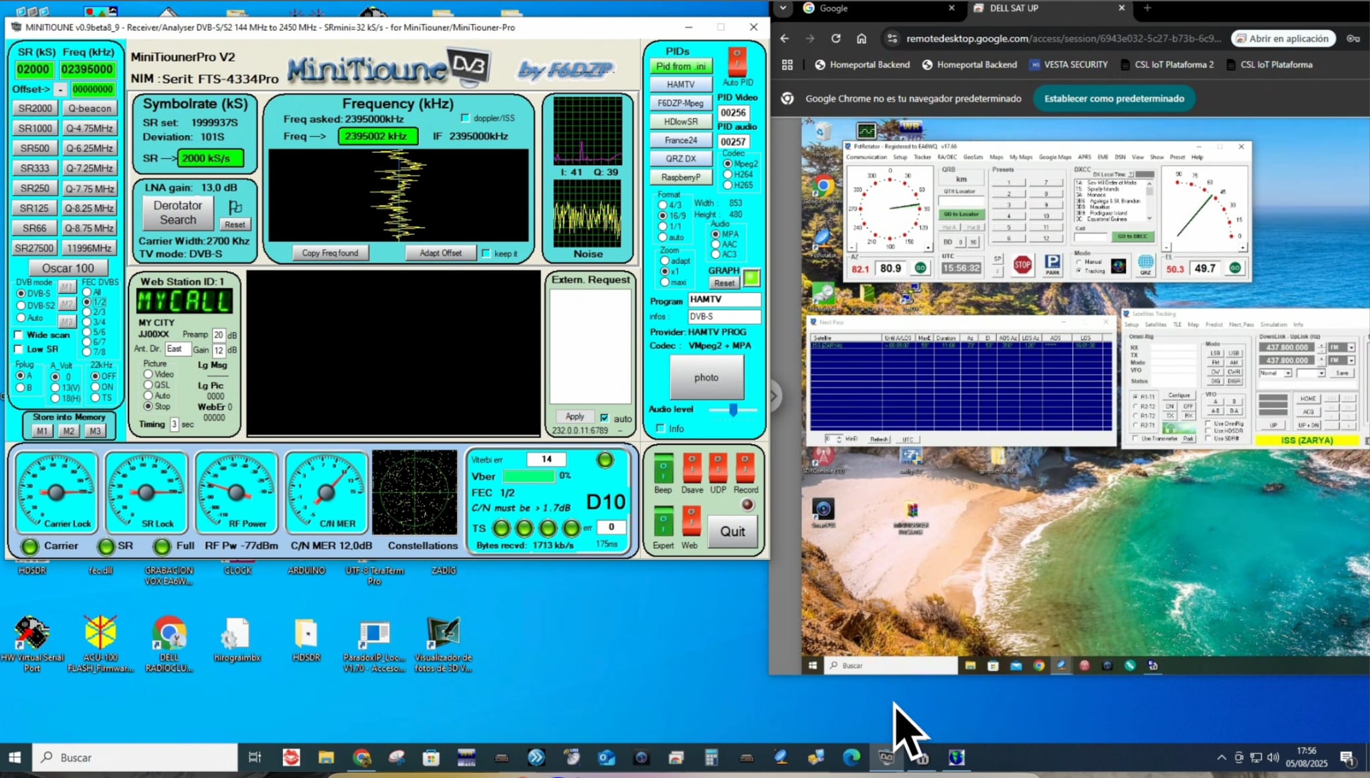1370x778 pixels.
Task: Toggle the red Web switch
Action: coord(691,522)
